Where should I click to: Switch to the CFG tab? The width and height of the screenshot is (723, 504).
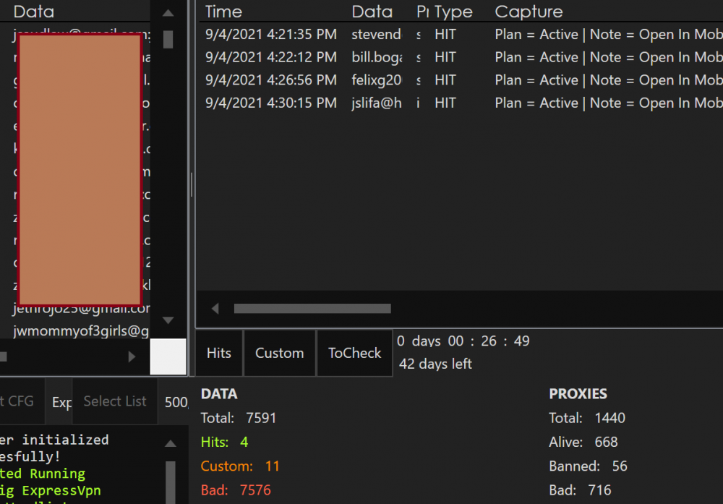(x=19, y=401)
